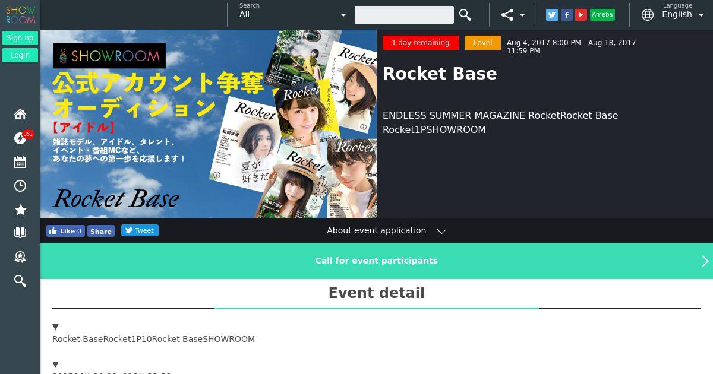Click the Rocket Base event banner image

tap(209, 124)
